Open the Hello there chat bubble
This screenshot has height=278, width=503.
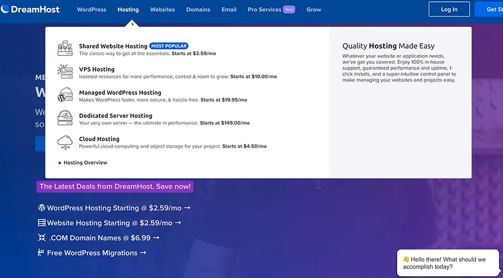pyautogui.click(x=449, y=263)
